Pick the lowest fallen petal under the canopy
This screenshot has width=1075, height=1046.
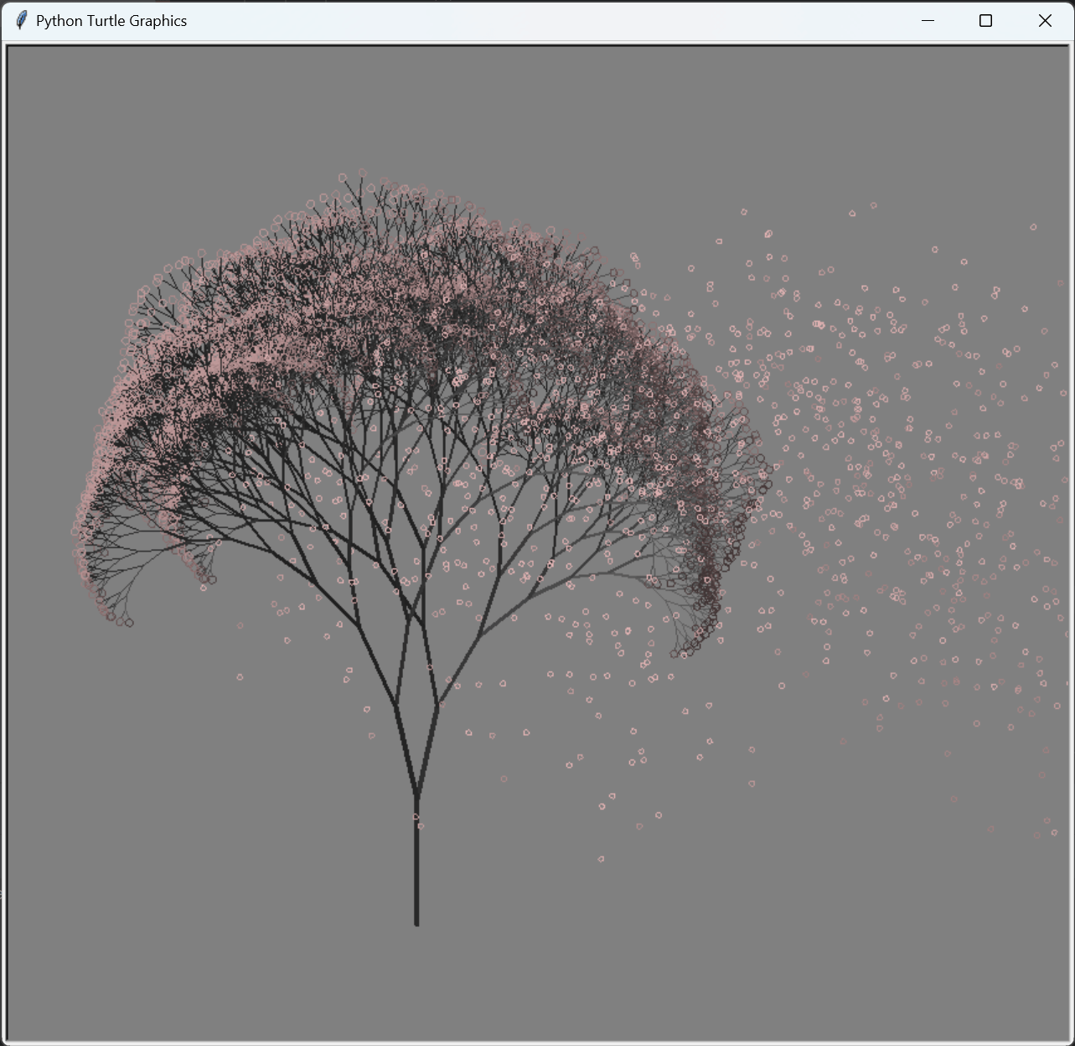[601, 859]
